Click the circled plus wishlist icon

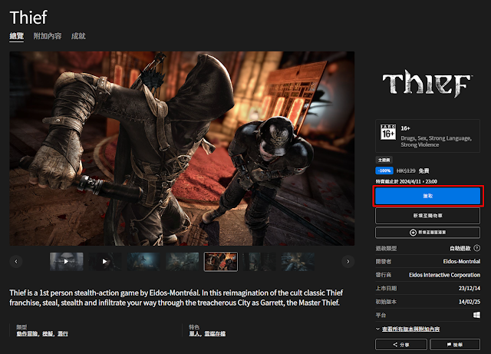tap(413, 233)
